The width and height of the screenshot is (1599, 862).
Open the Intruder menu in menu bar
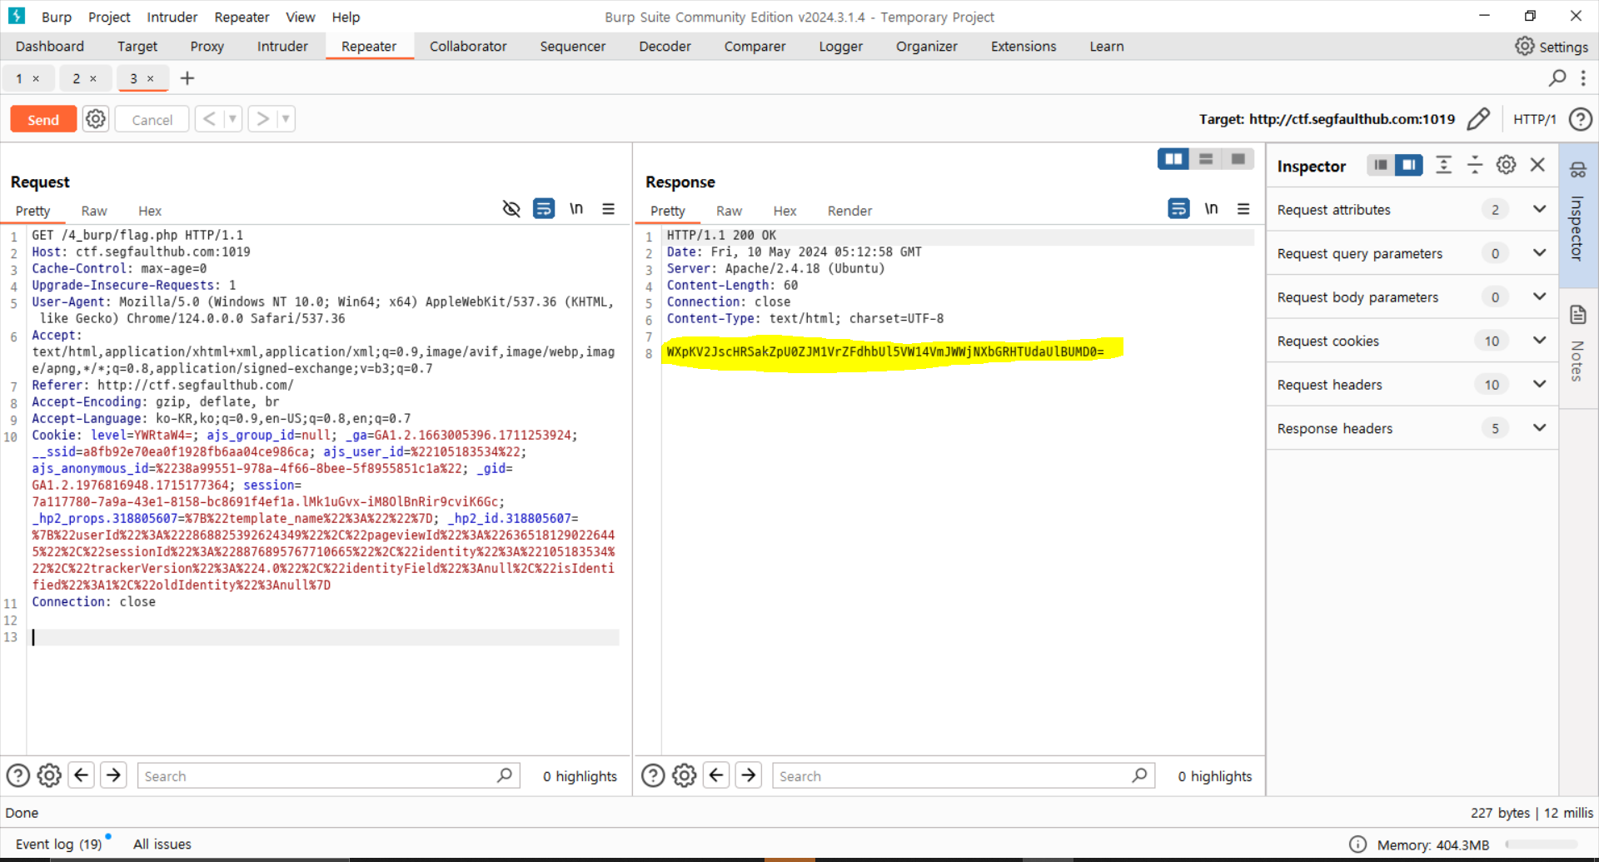(172, 17)
